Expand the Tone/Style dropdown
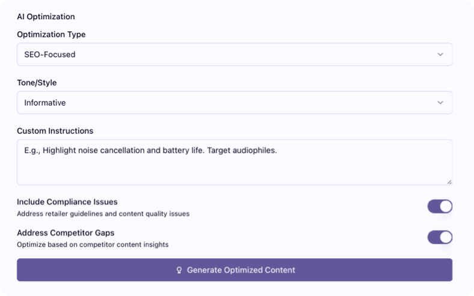 coord(234,103)
